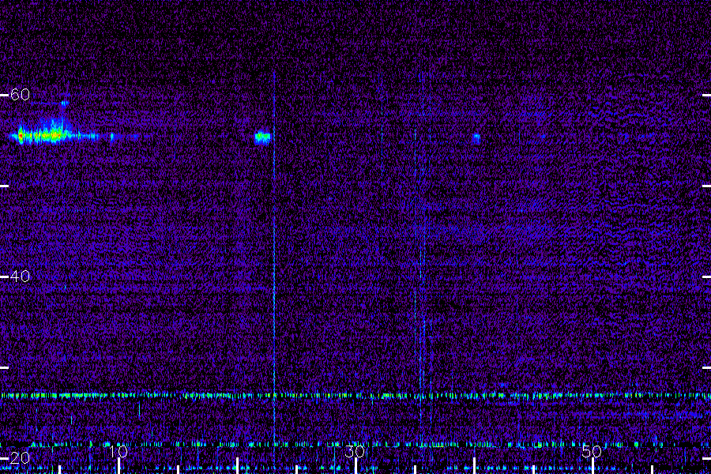Click the "20" frequency axis label
711x474 pixels.
coord(20,457)
